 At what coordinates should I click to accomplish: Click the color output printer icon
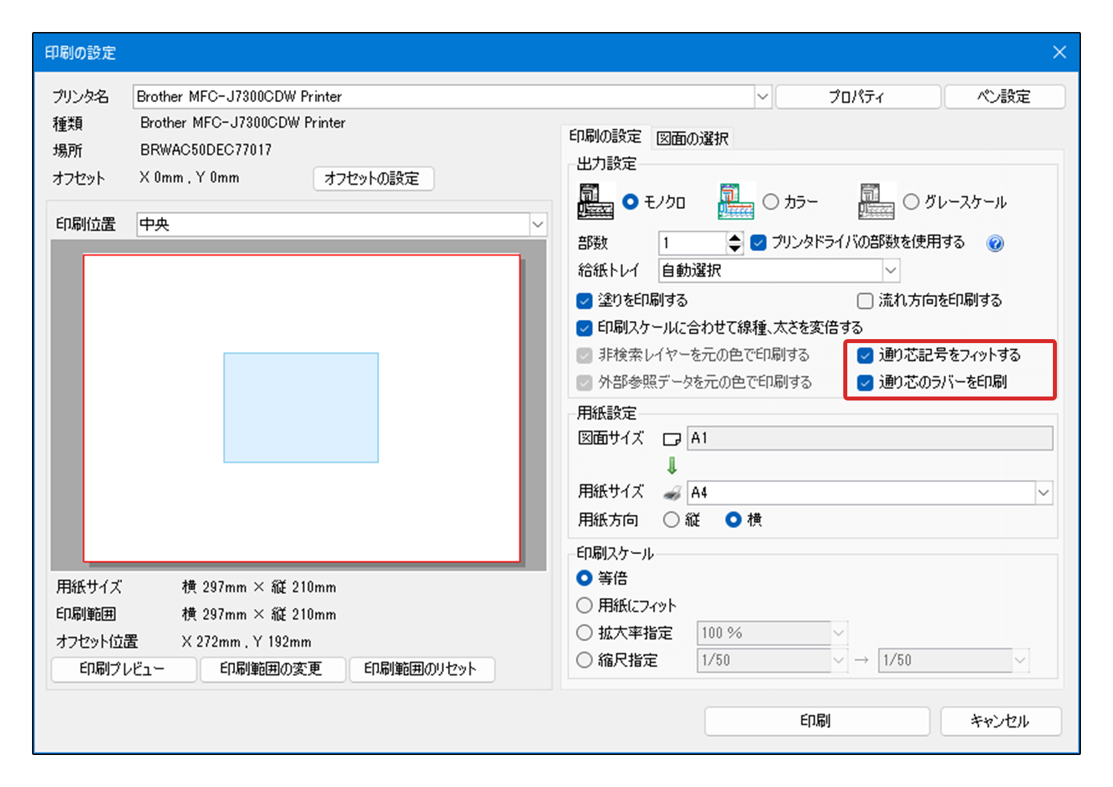[x=736, y=202]
